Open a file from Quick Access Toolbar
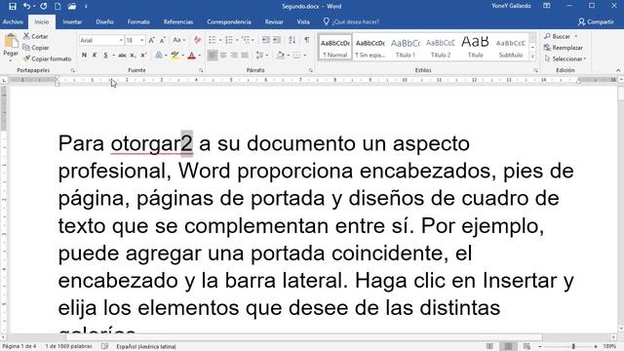 pyautogui.click(x=71, y=6)
